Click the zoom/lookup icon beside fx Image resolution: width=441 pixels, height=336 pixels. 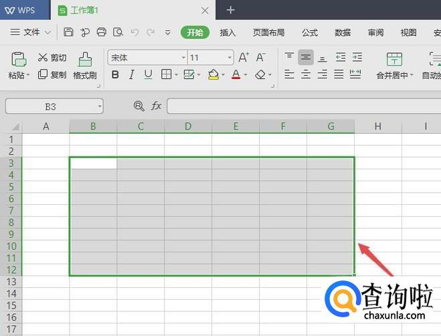139,106
